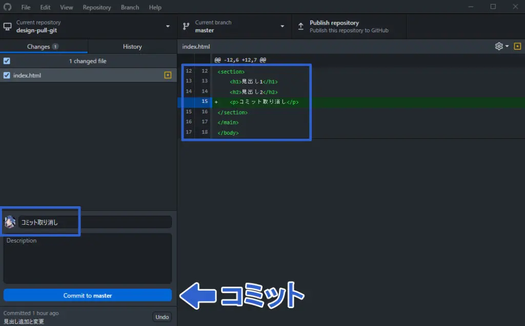Open the Repository menu
This screenshot has width=525, height=326.
pyautogui.click(x=96, y=7)
